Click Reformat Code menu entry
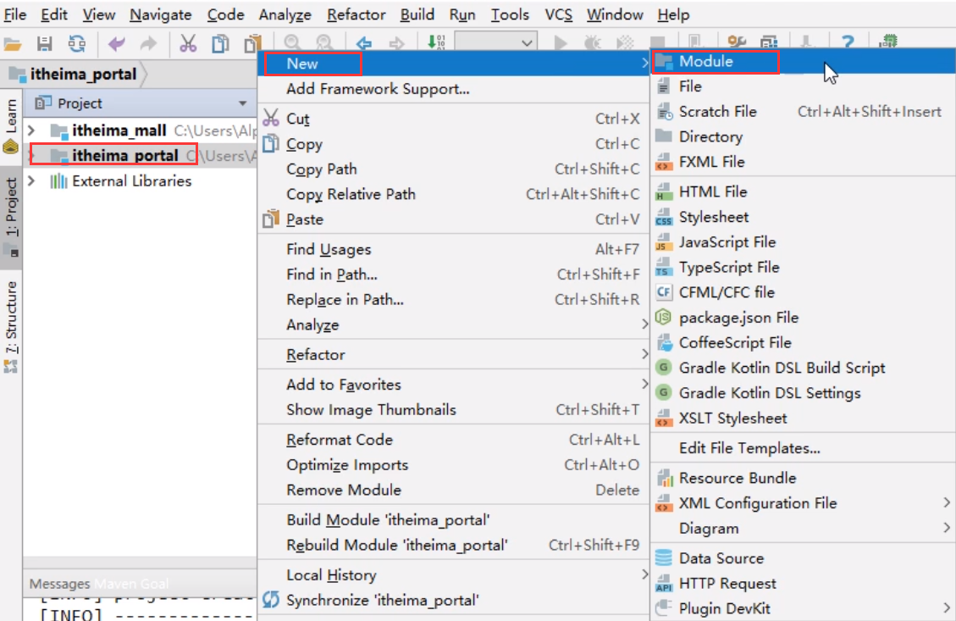956x621 pixels. click(x=454, y=440)
